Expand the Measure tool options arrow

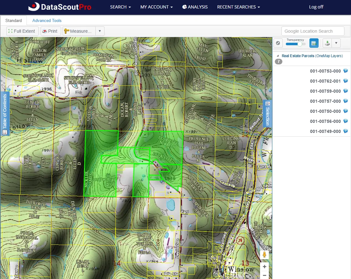click(x=100, y=31)
